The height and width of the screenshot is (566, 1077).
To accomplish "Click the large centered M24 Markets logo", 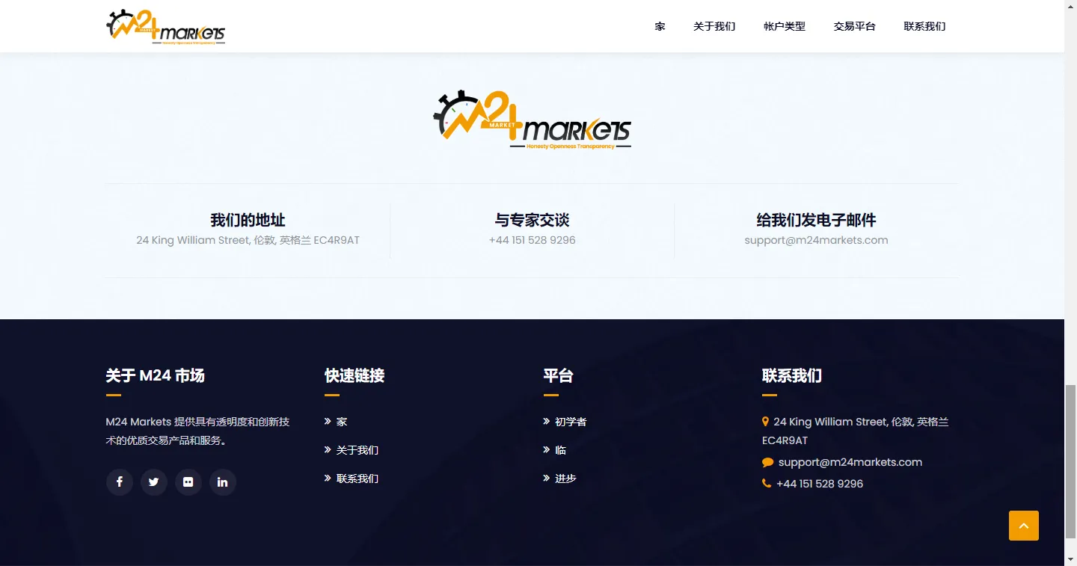I will click(x=532, y=120).
